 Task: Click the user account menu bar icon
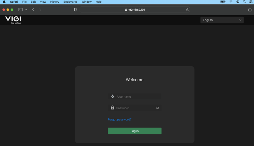click(238, 2)
